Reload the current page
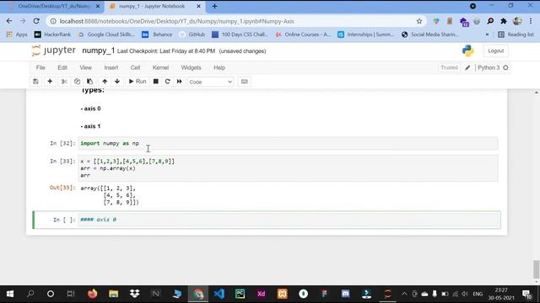The height and width of the screenshot is (303, 540). click(36, 21)
